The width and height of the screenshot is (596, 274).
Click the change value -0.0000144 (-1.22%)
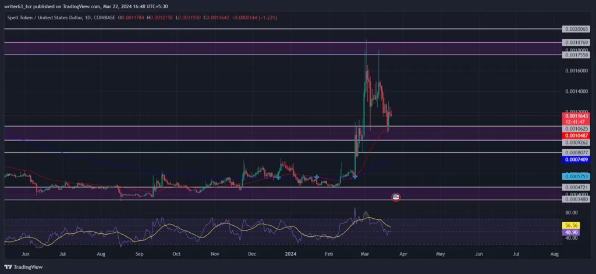tap(255, 17)
